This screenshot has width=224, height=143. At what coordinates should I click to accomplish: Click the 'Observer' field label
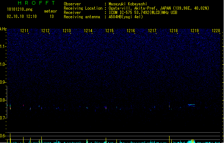click(x=72, y=4)
